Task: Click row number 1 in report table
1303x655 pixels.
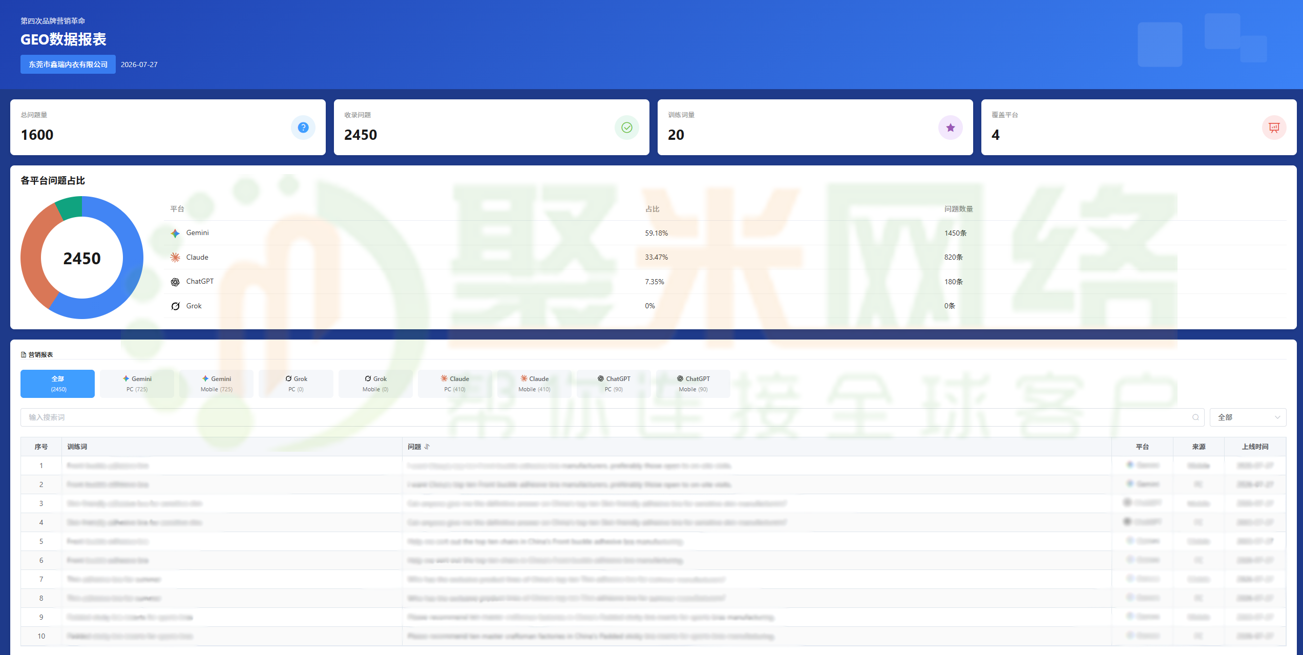Action: click(41, 466)
